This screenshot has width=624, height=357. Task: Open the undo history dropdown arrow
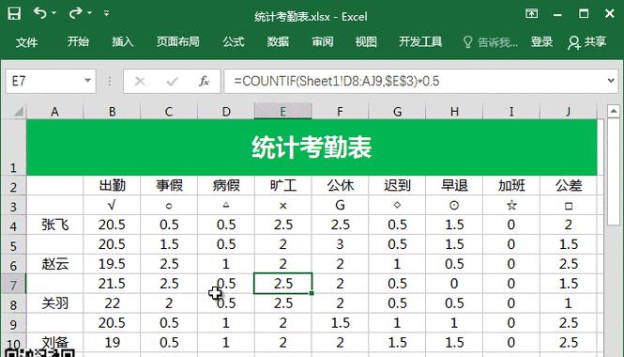[53, 13]
